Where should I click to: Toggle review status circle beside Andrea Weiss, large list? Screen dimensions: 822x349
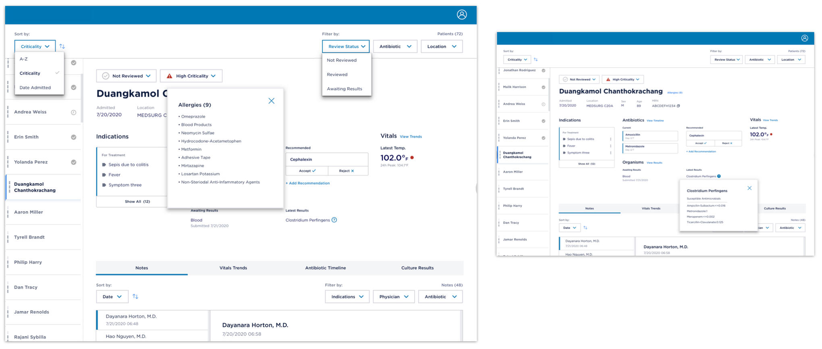(73, 112)
